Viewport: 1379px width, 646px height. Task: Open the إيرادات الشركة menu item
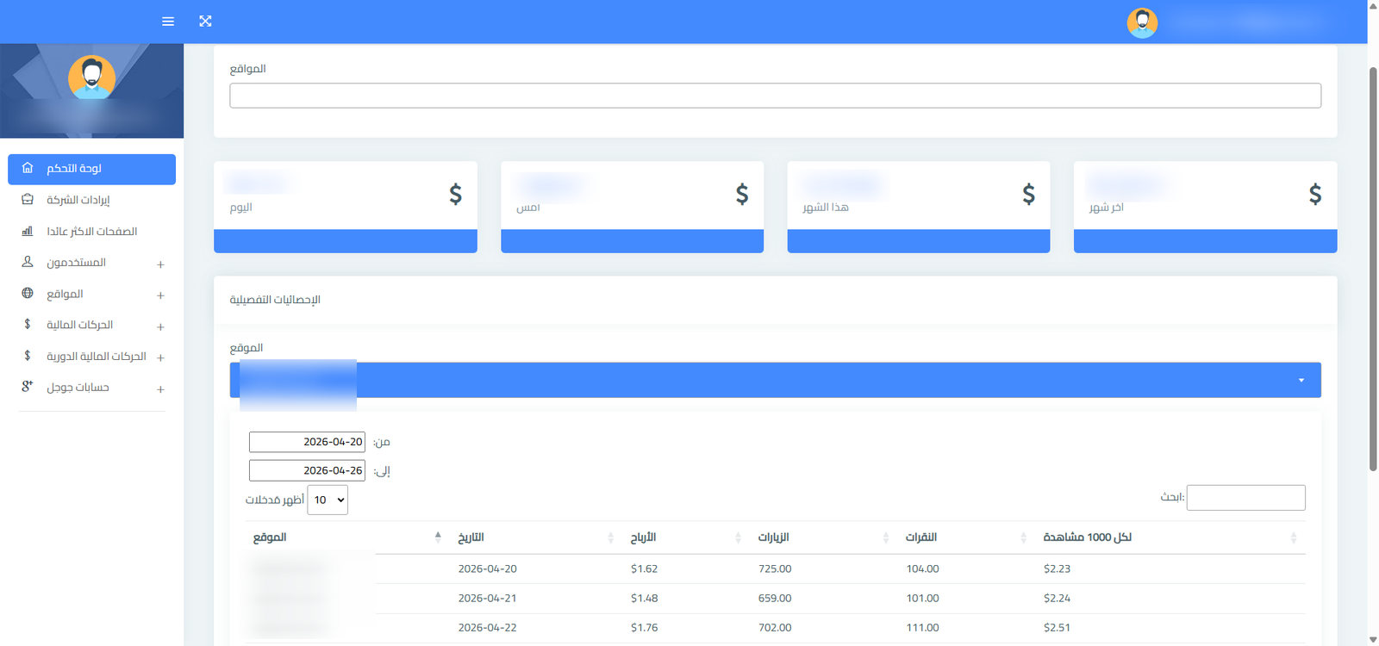pyautogui.click(x=78, y=200)
